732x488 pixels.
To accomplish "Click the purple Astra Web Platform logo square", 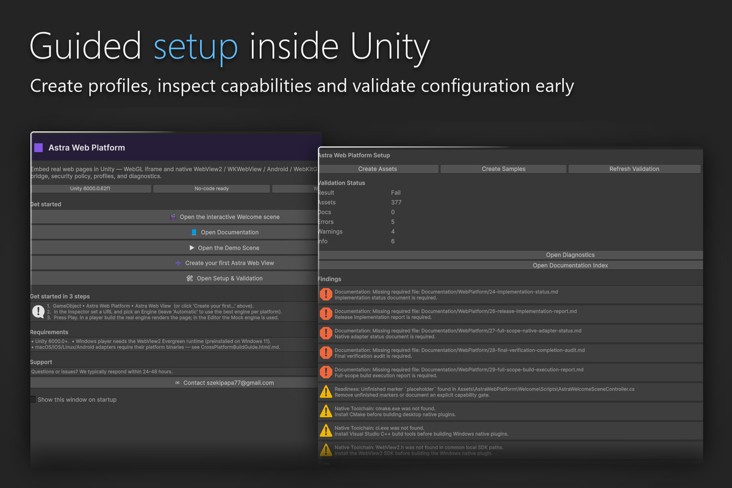I will (x=38, y=148).
